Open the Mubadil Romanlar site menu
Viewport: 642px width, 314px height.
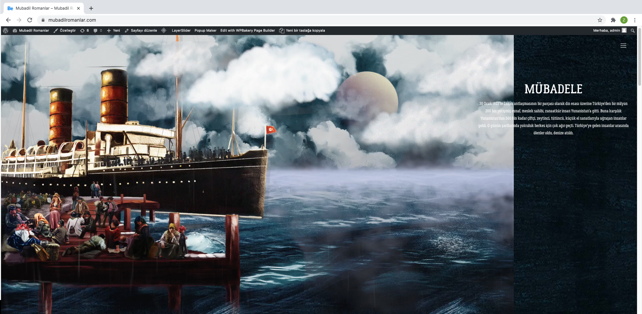click(x=31, y=30)
